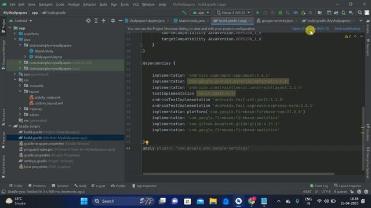Click the warning count indicator

[x=348, y=36]
